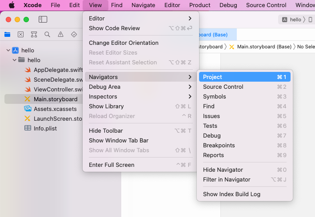The height and width of the screenshot is (217, 315).
Task: Open the Edit menu
Action: click(x=75, y=5)
